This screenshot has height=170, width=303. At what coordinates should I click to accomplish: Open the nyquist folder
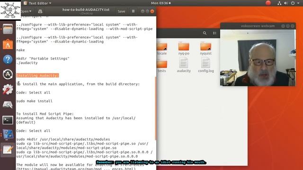coord(205,49)
